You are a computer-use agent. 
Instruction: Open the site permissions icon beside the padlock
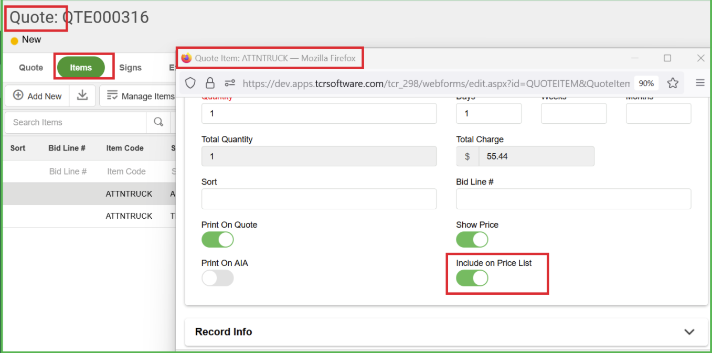[230, 83]
